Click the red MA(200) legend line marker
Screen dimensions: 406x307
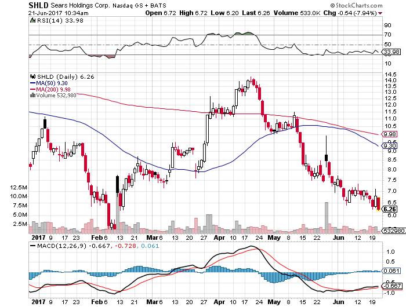(x=32, y=89)
